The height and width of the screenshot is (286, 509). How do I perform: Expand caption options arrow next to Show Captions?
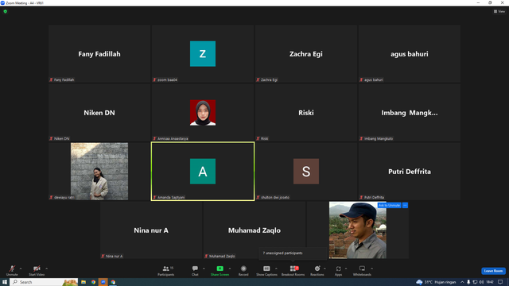(x=276, y=269)
